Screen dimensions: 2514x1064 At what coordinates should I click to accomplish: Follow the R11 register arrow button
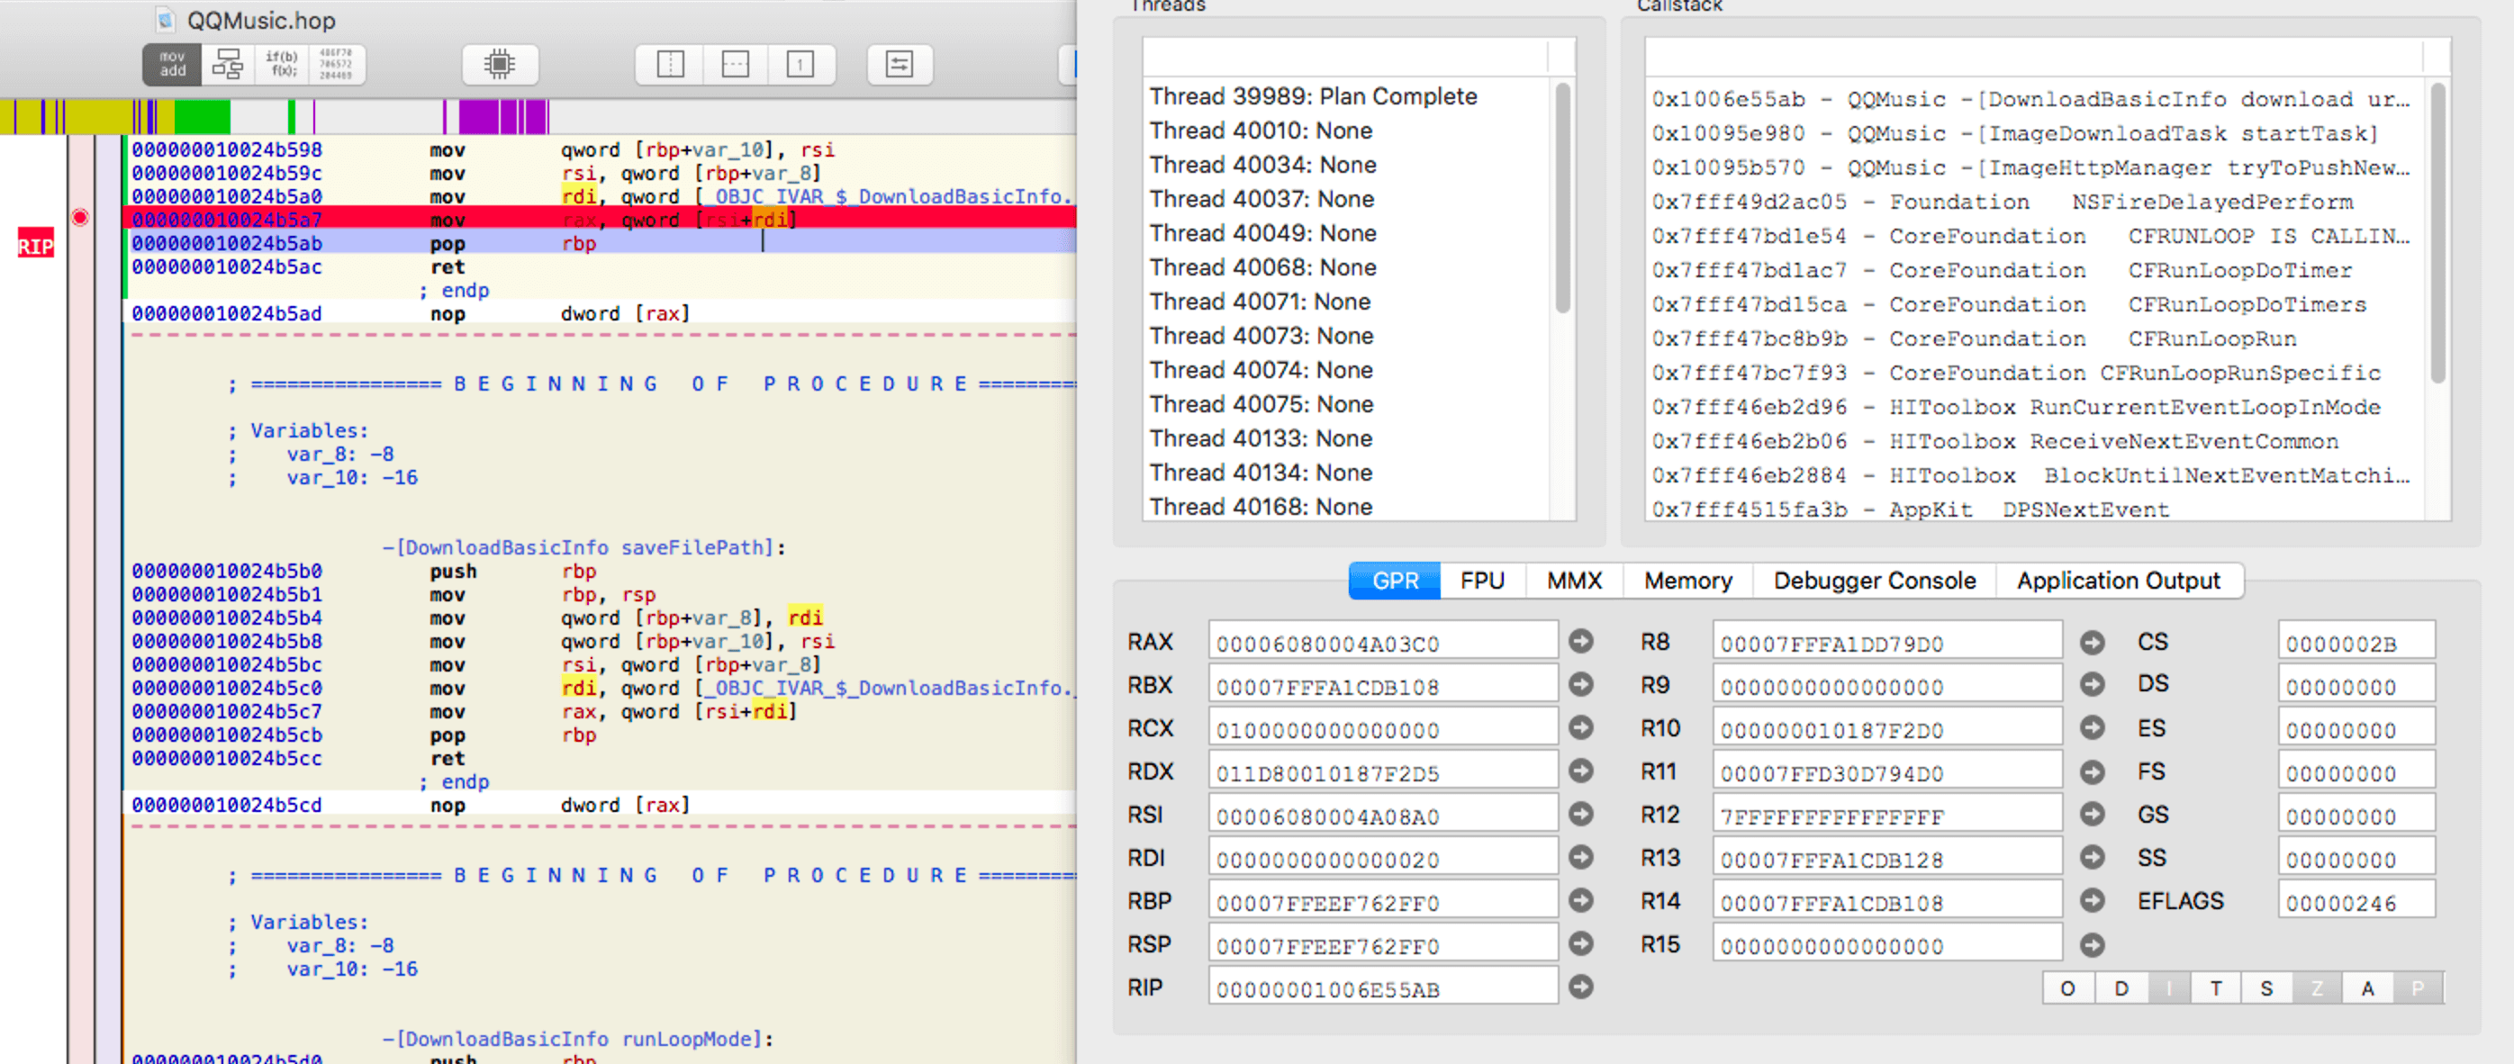coord(2092,772)
